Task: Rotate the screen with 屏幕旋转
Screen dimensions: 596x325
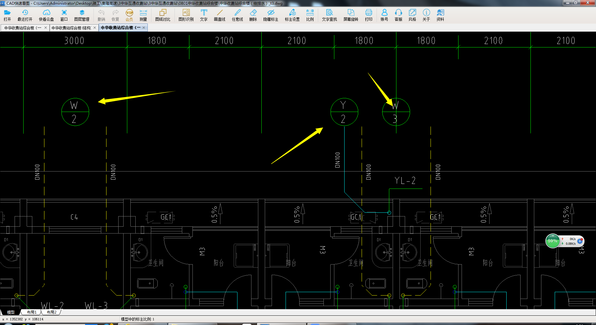Action: click(351, 15)
